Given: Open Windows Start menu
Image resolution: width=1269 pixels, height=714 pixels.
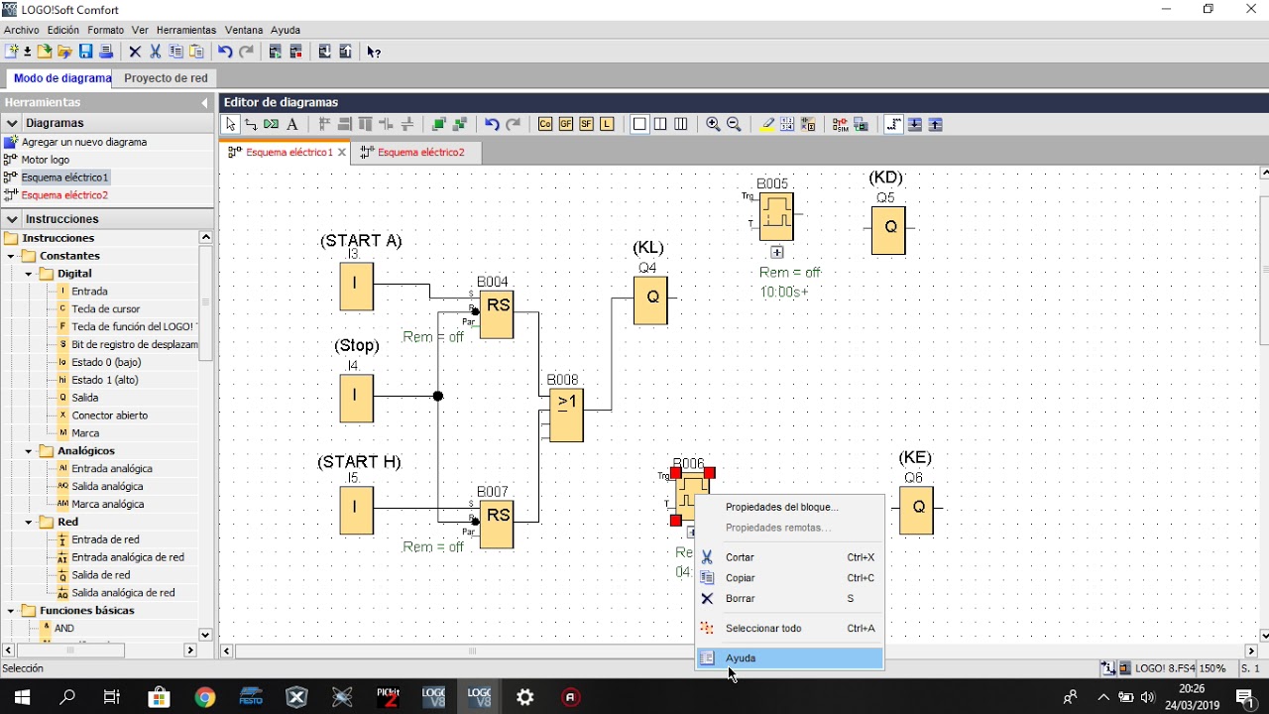Looking at the screenshot, I should (22, 697).
